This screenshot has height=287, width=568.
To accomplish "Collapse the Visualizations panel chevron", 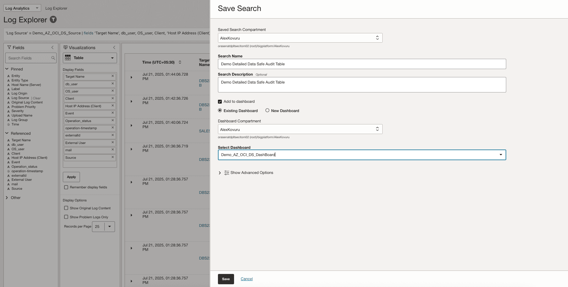I will 114,47.
